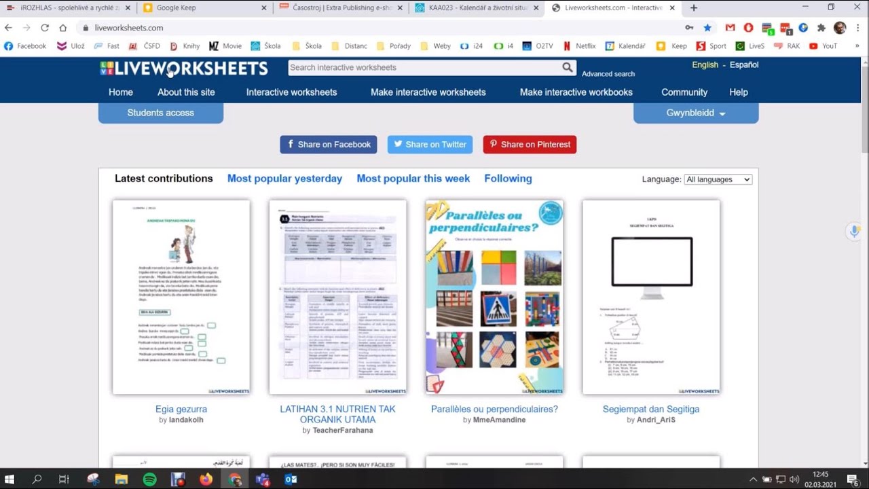Switch site language to English
The height and width of the screenshot is (489, 869).
pyautogui.click(x=705, y=65)
